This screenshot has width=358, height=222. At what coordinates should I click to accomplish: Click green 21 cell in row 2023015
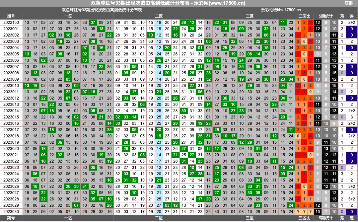(x=101, y=117)
